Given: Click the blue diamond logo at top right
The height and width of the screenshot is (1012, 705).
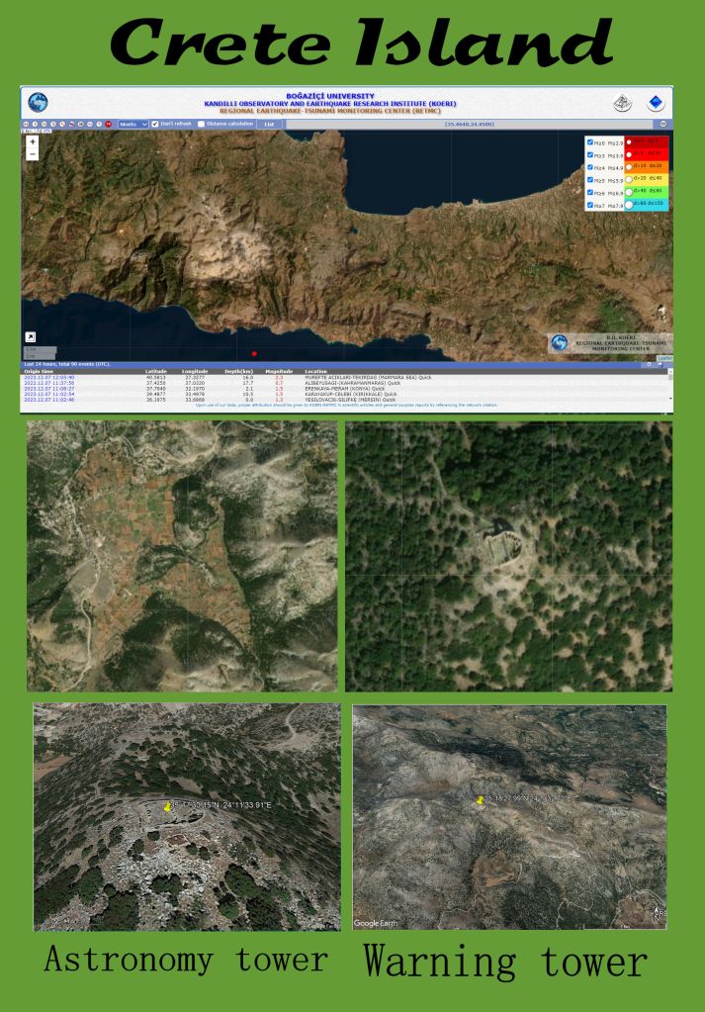Looking at the screenshot, I should coord(656,102).
